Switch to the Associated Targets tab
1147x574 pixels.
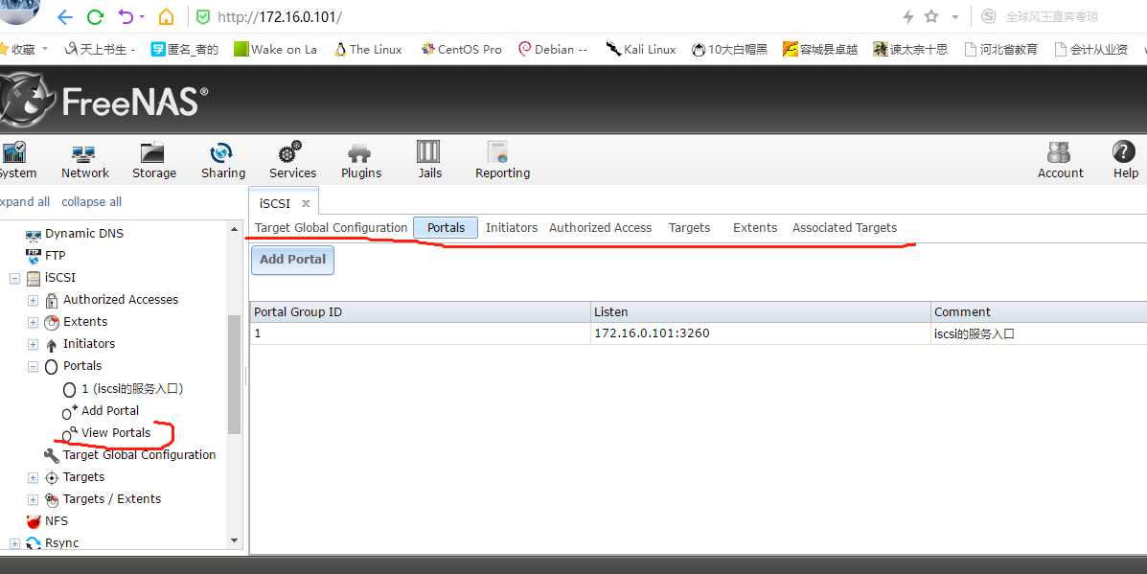pyautogui.click(x=844, y=227)
